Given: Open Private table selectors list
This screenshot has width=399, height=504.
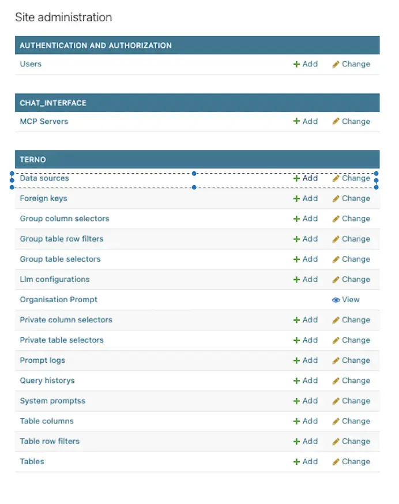Looking at the screenshot, I should [62, 340].
